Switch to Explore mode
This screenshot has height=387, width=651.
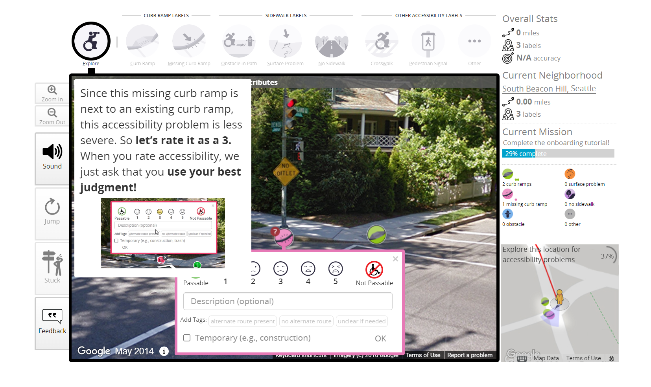tap(91, 41)
